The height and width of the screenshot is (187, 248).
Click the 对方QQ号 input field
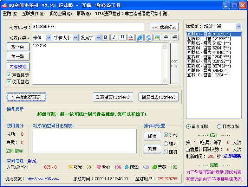pos(88,27)
